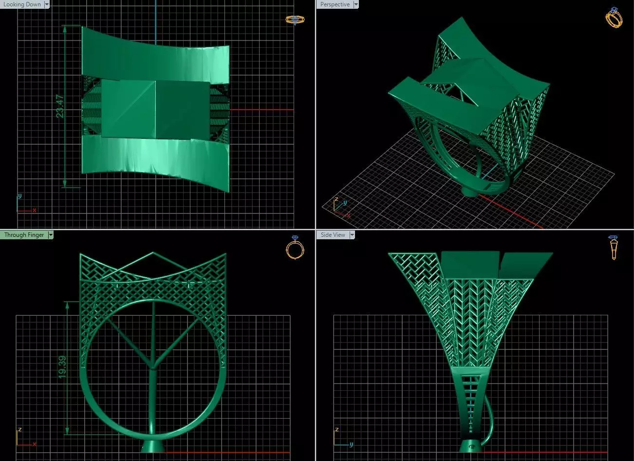Open the Perspective viewport dropdown arrow
634x461 pixels.
click(x=356, y=4)
